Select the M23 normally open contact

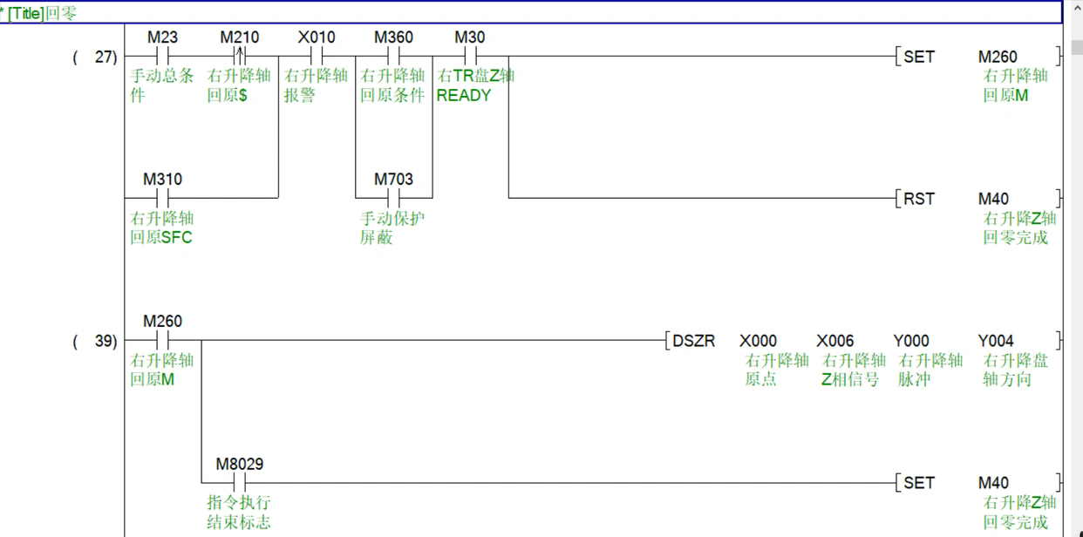(162, 57)
